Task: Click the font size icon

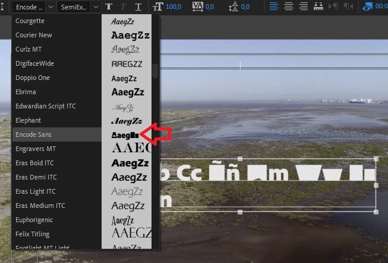Action: (x=157, y=7)
